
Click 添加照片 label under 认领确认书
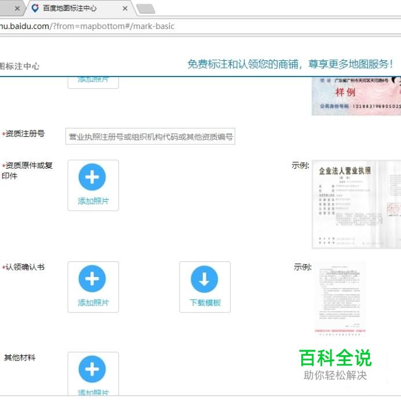(x=93, y=303)
